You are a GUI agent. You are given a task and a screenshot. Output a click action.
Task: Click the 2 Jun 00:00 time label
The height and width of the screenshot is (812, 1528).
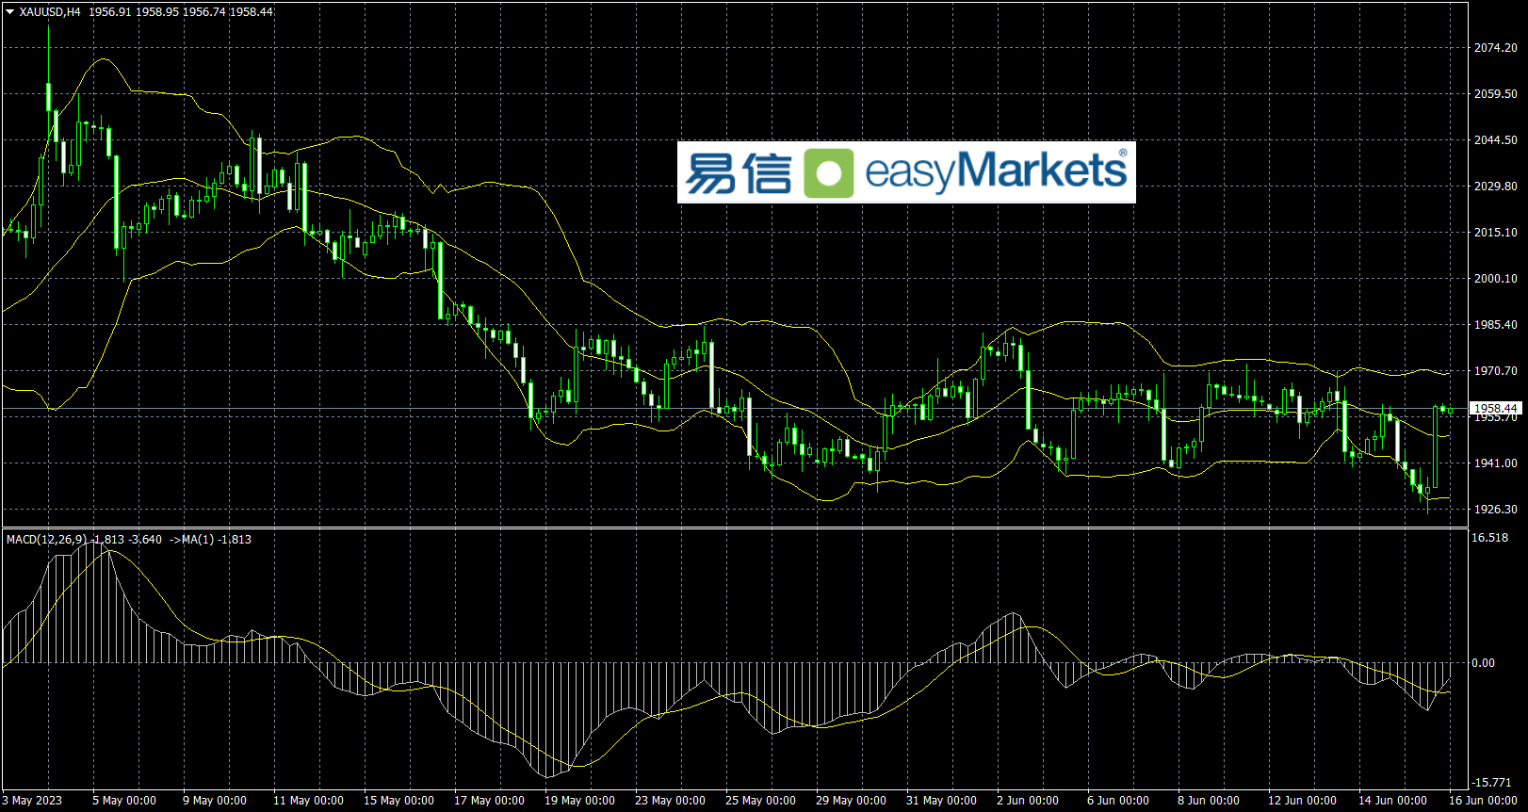1028,801
